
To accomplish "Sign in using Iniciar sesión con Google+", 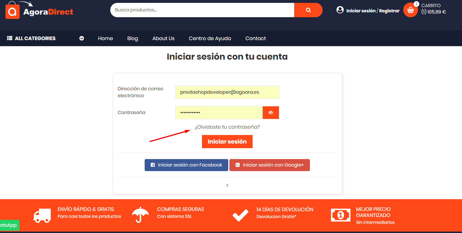I will point(270,165).
